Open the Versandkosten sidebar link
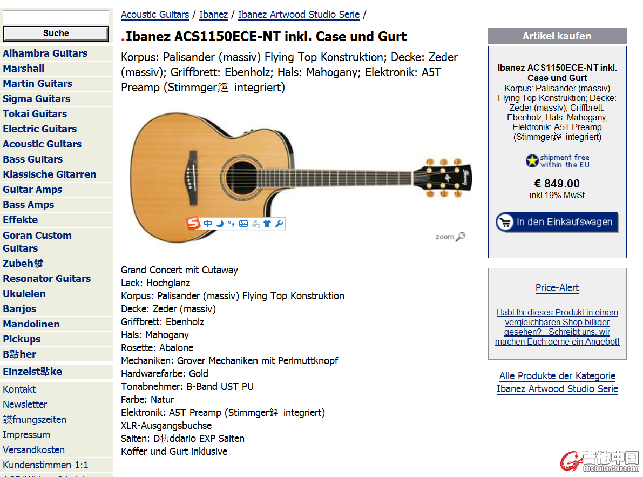Screen dimensions: 643x477 click(x=33, y=450)
